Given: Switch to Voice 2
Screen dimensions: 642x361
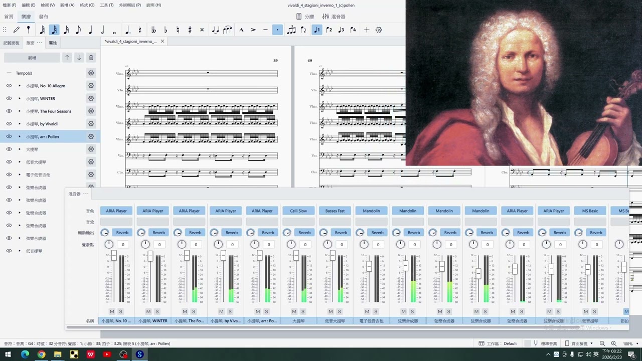Looking at the screenshot, I should [x=329, y=30].
